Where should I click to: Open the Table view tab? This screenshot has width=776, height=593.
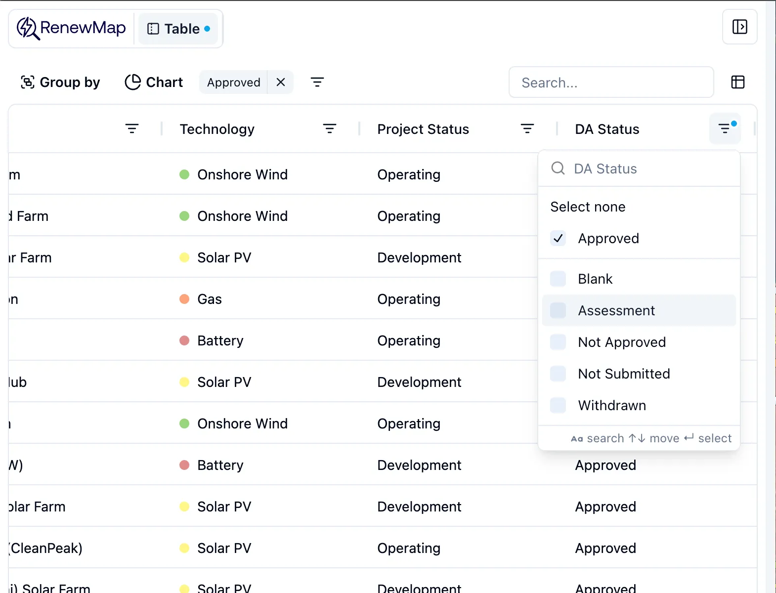(178, 29)
